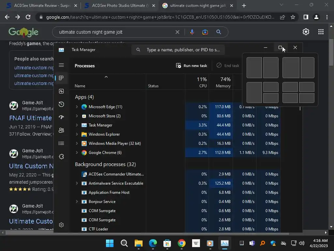334x251 pixels.
Task: Open Task Manager hamburger navigation menu
Action: point(61,65)
